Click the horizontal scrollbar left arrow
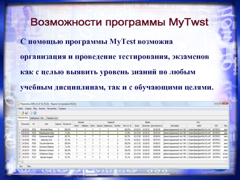240x180 pixels. (19, 161)
